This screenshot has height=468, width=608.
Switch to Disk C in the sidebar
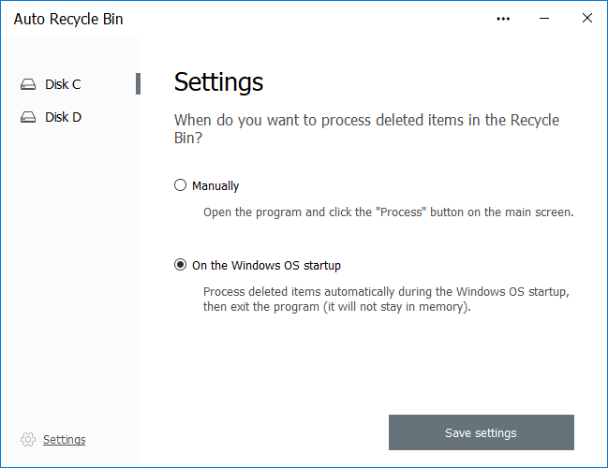point(63,84)
